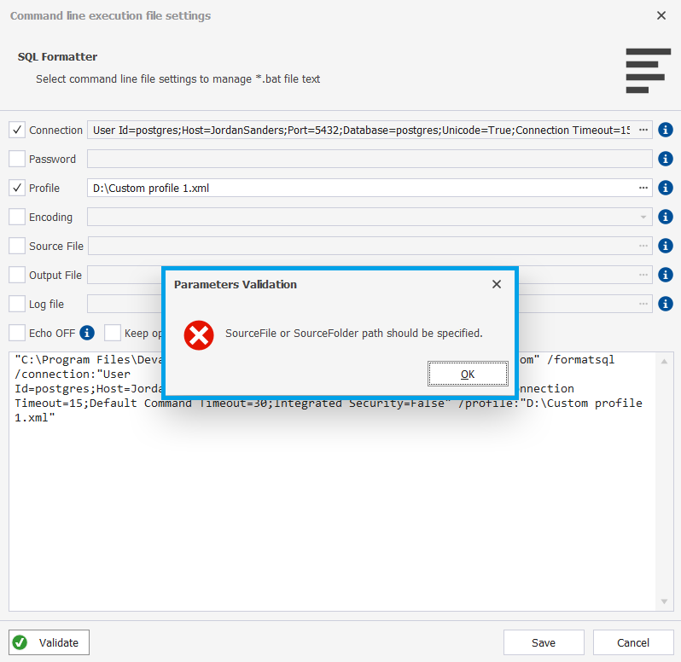The width and height of the screenshot is (681, 662).
Task: Click the Save button
Action: 544,642
